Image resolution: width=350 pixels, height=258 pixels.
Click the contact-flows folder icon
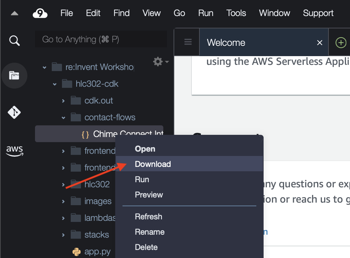[x=76, y=117]
